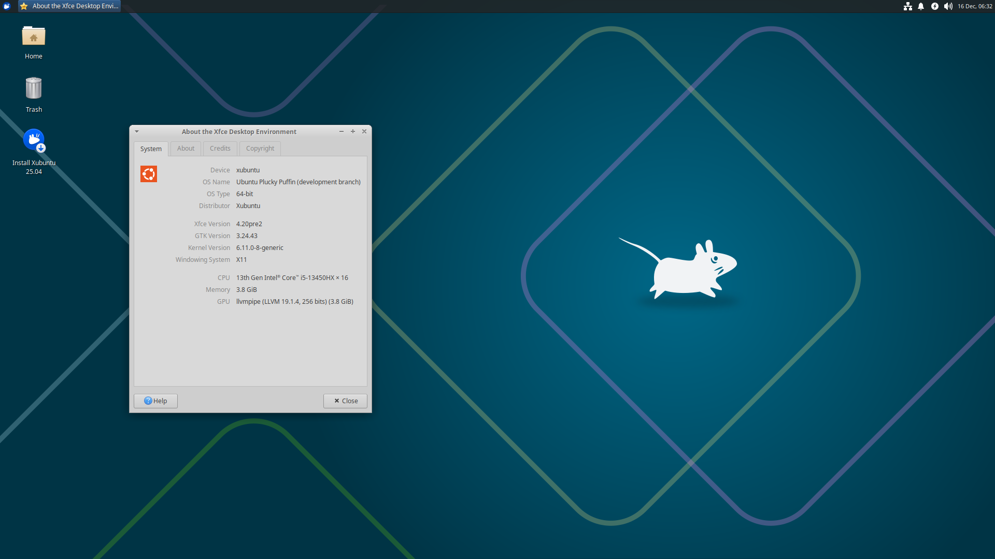Viewport: 995px width, 559px height.
Task: Open the Home folder icon
Action: (33, 38)
